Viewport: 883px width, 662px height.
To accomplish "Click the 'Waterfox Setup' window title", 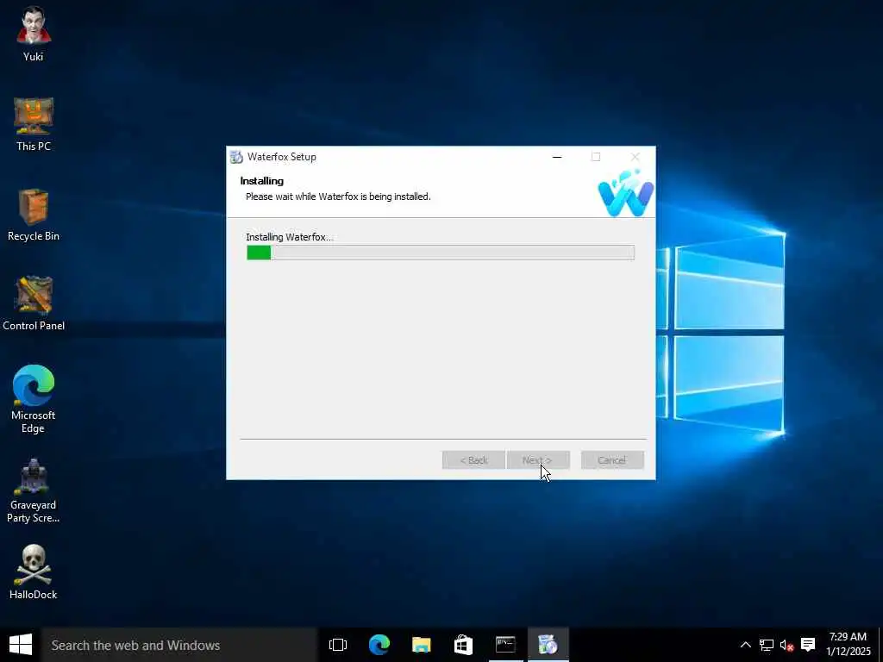I will coord(282,157).
